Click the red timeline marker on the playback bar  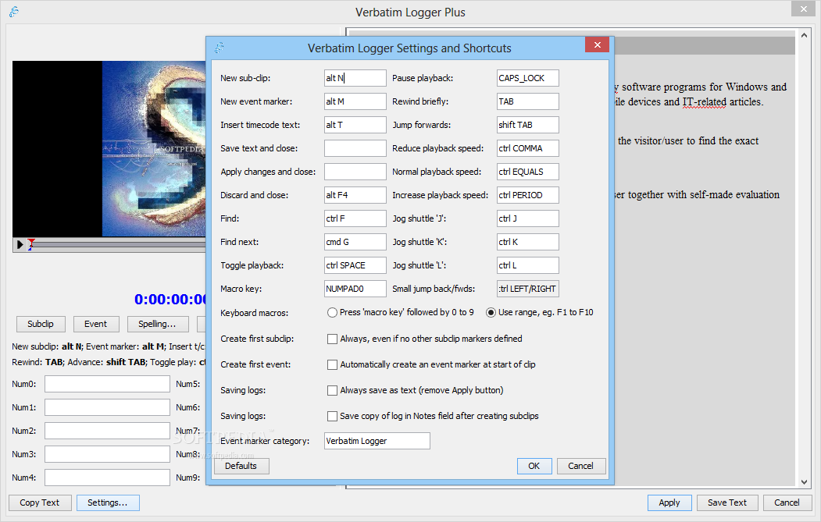[x=31, y=243]
